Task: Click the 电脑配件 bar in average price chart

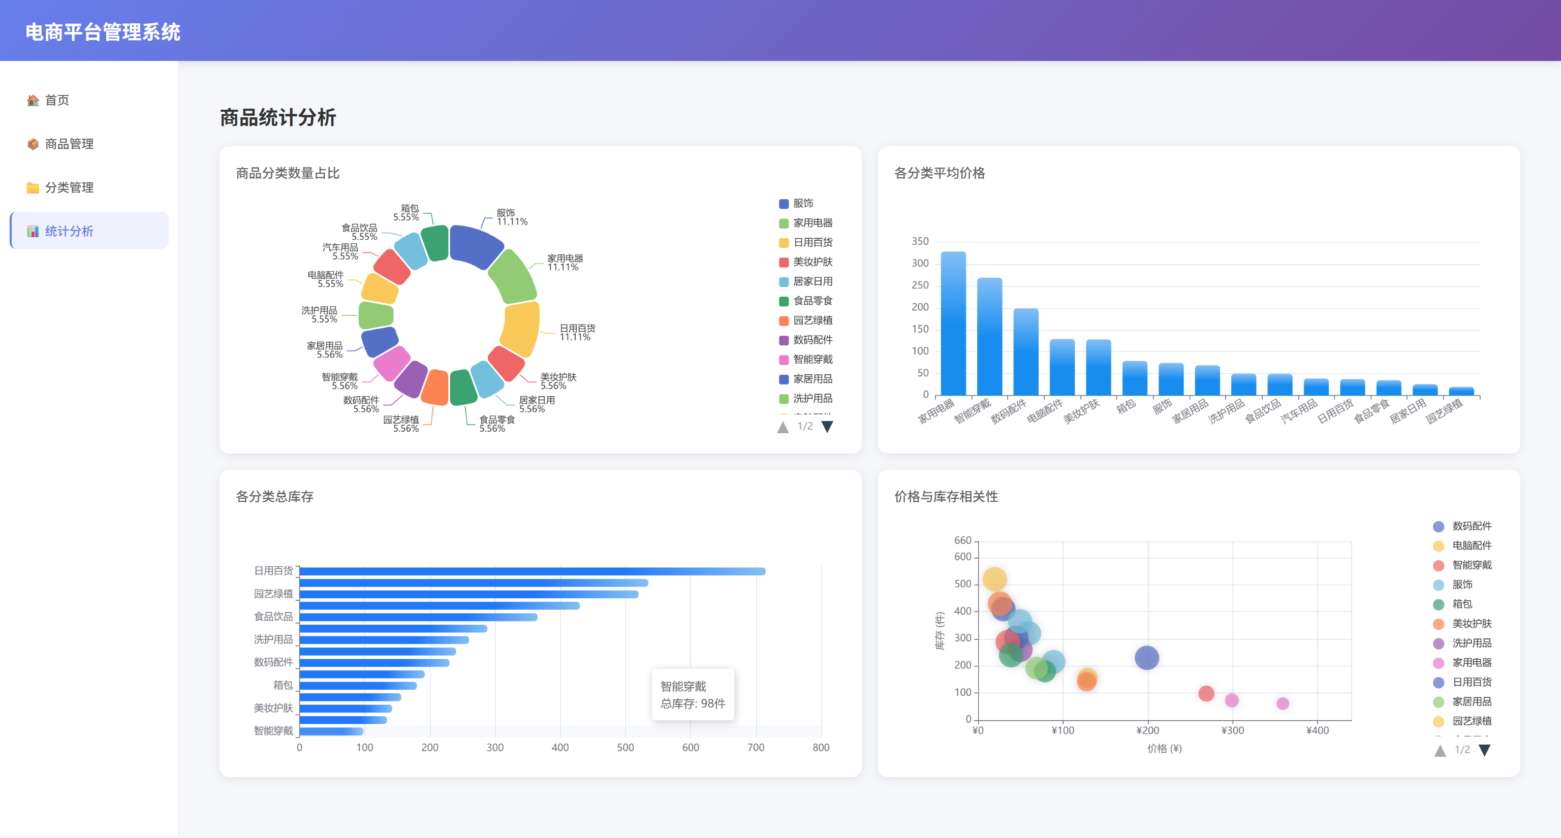Action: pyautogui.click(x=1063, y=367)
